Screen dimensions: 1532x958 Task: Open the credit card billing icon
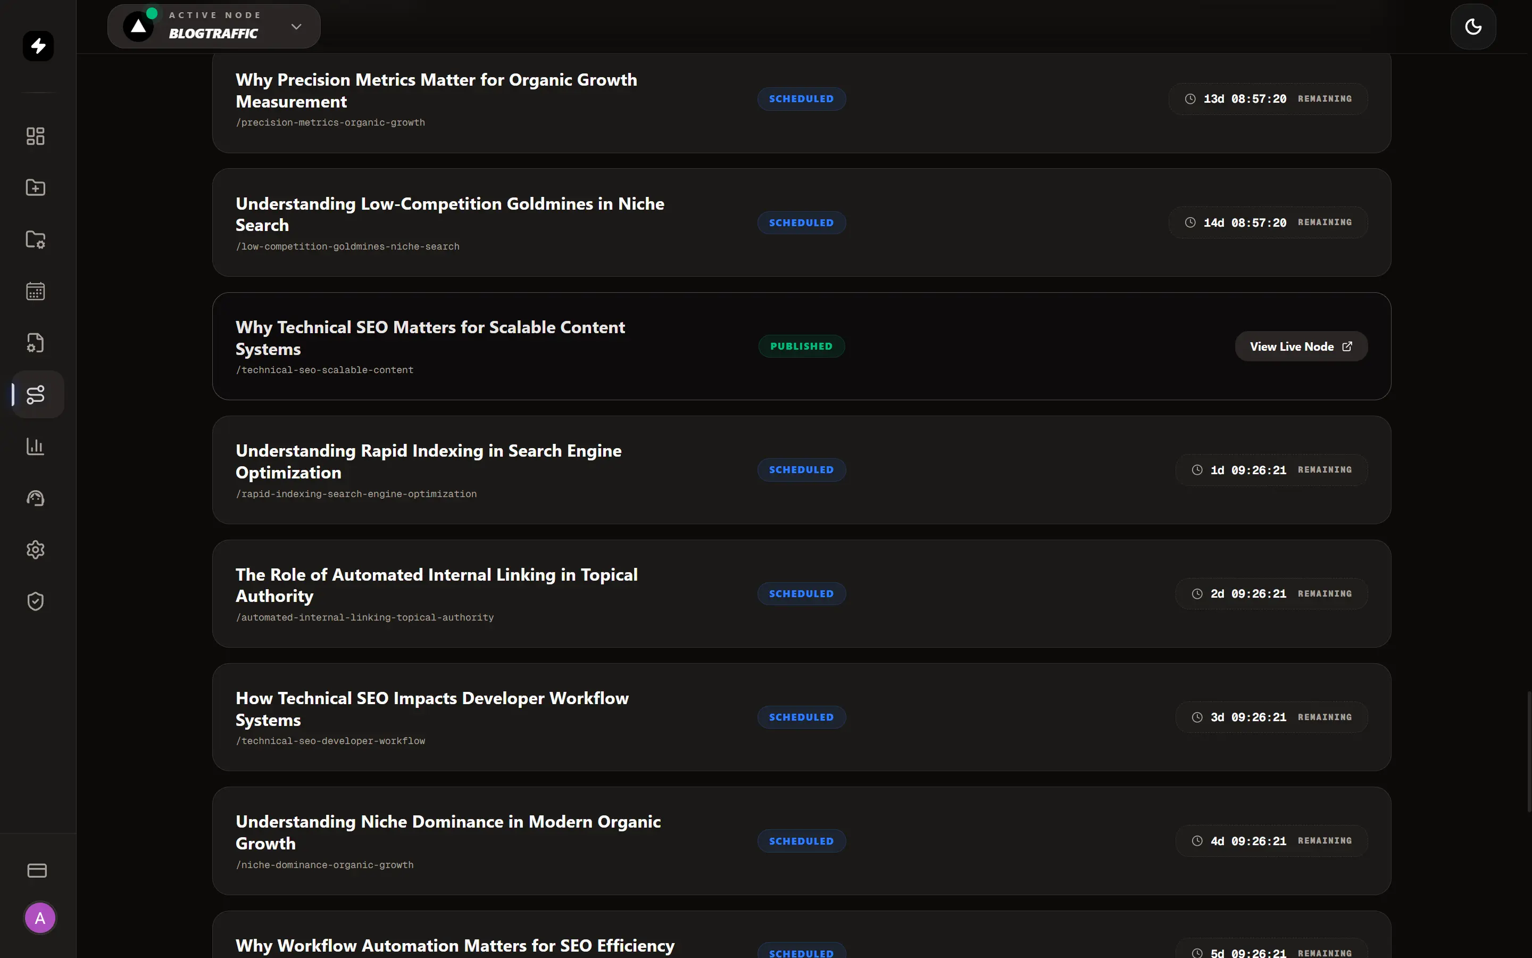pyautogui.click(x=37, y=870)
